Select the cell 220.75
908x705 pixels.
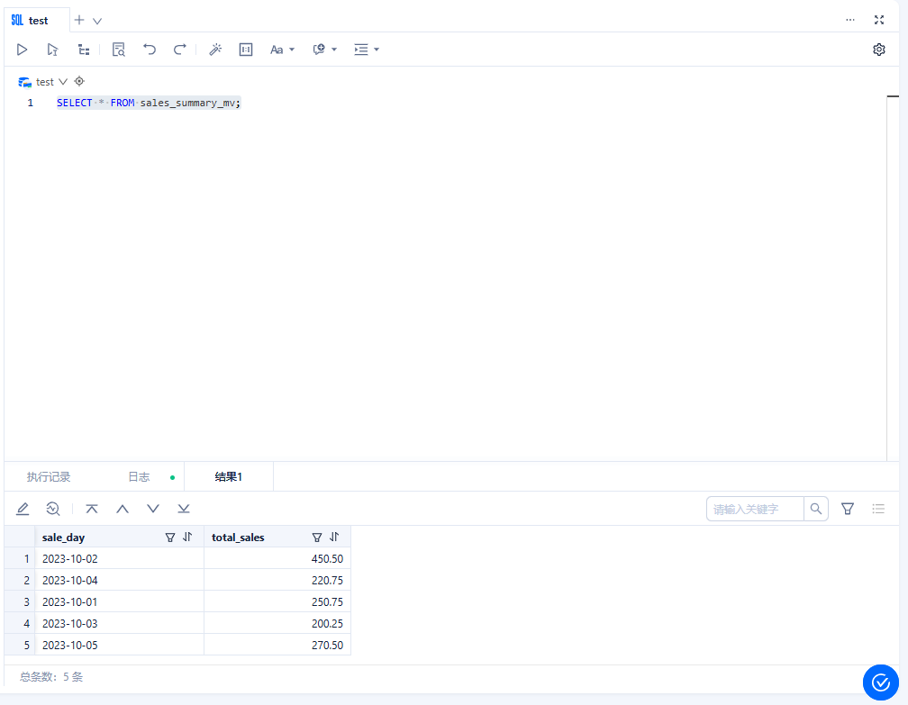(x=277, y=581)
